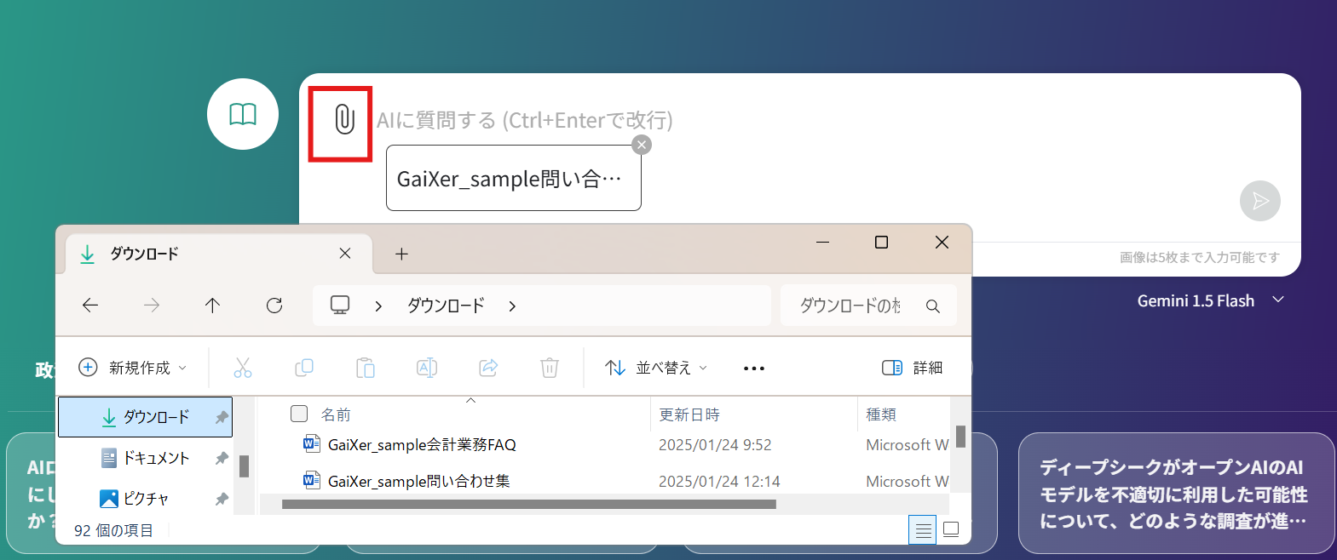Add a new Explorer tab

pyautogui.click(x=401, y=254)
